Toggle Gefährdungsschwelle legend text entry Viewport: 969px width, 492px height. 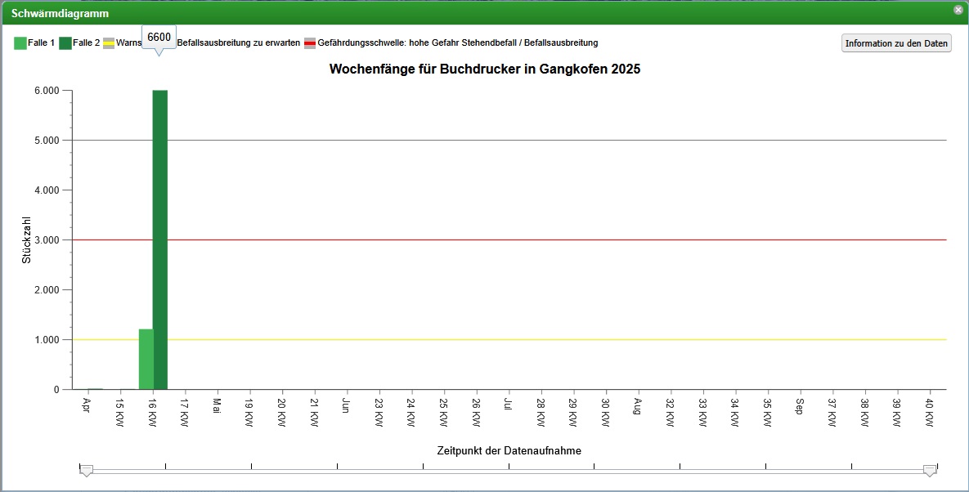(x=457, y=43)
